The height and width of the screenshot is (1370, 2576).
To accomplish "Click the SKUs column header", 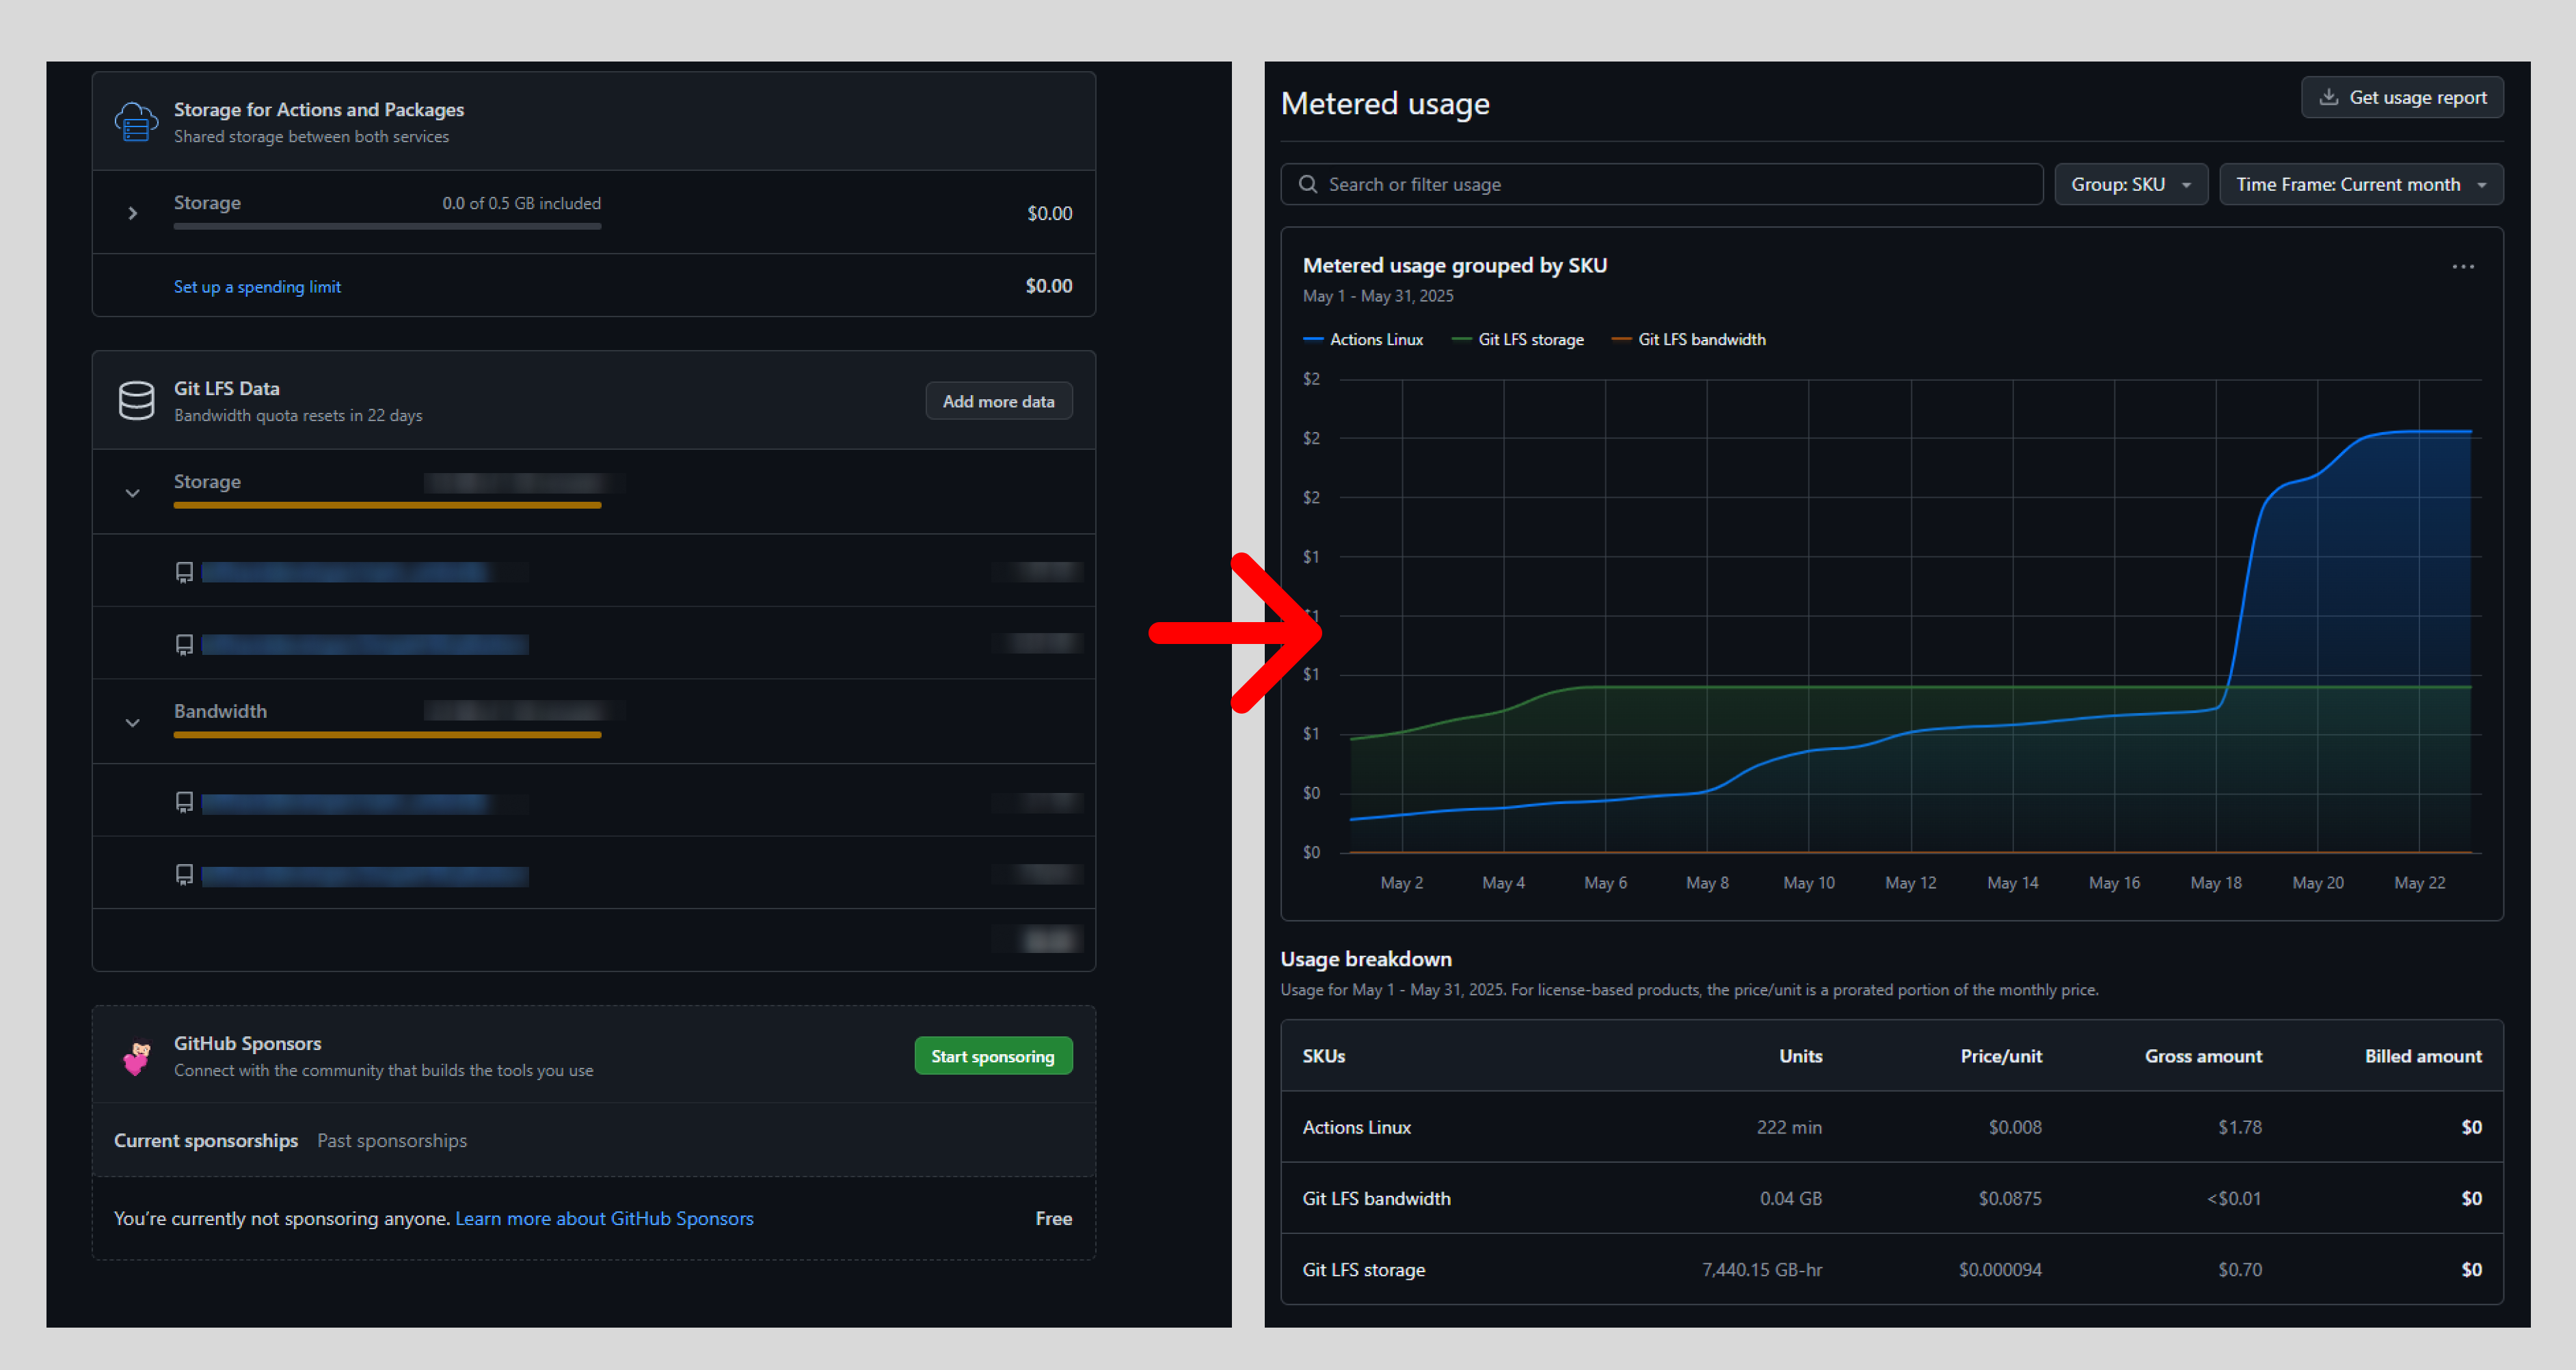I will (1323, 1056).
